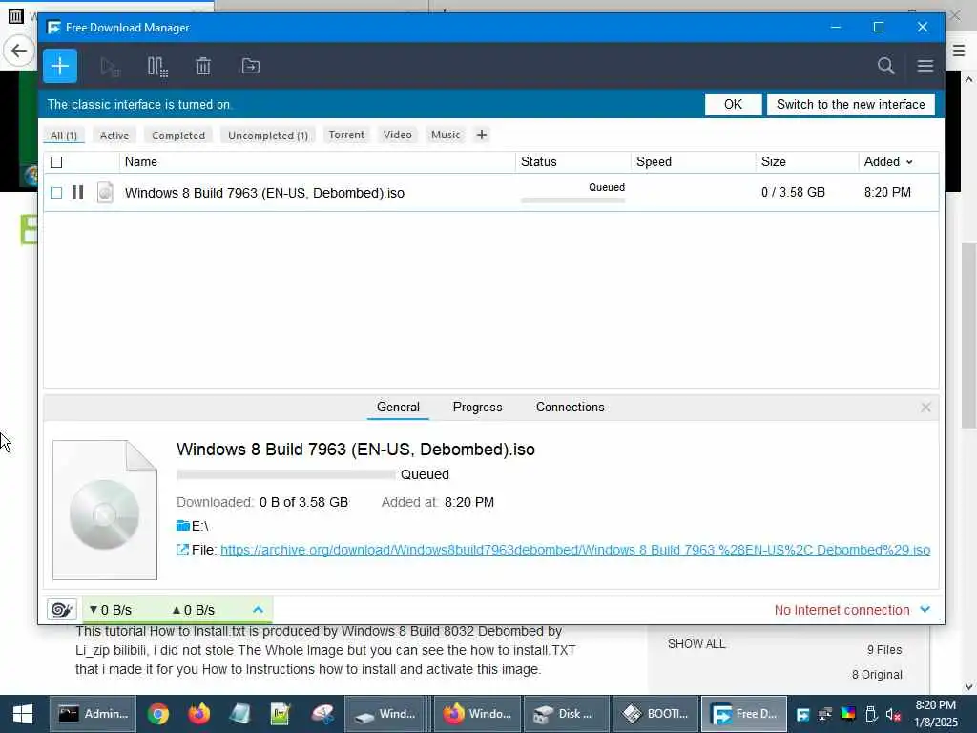Expand the speed panel up arrow
Screen dimensions: 977x733
(x=258, y=610)
